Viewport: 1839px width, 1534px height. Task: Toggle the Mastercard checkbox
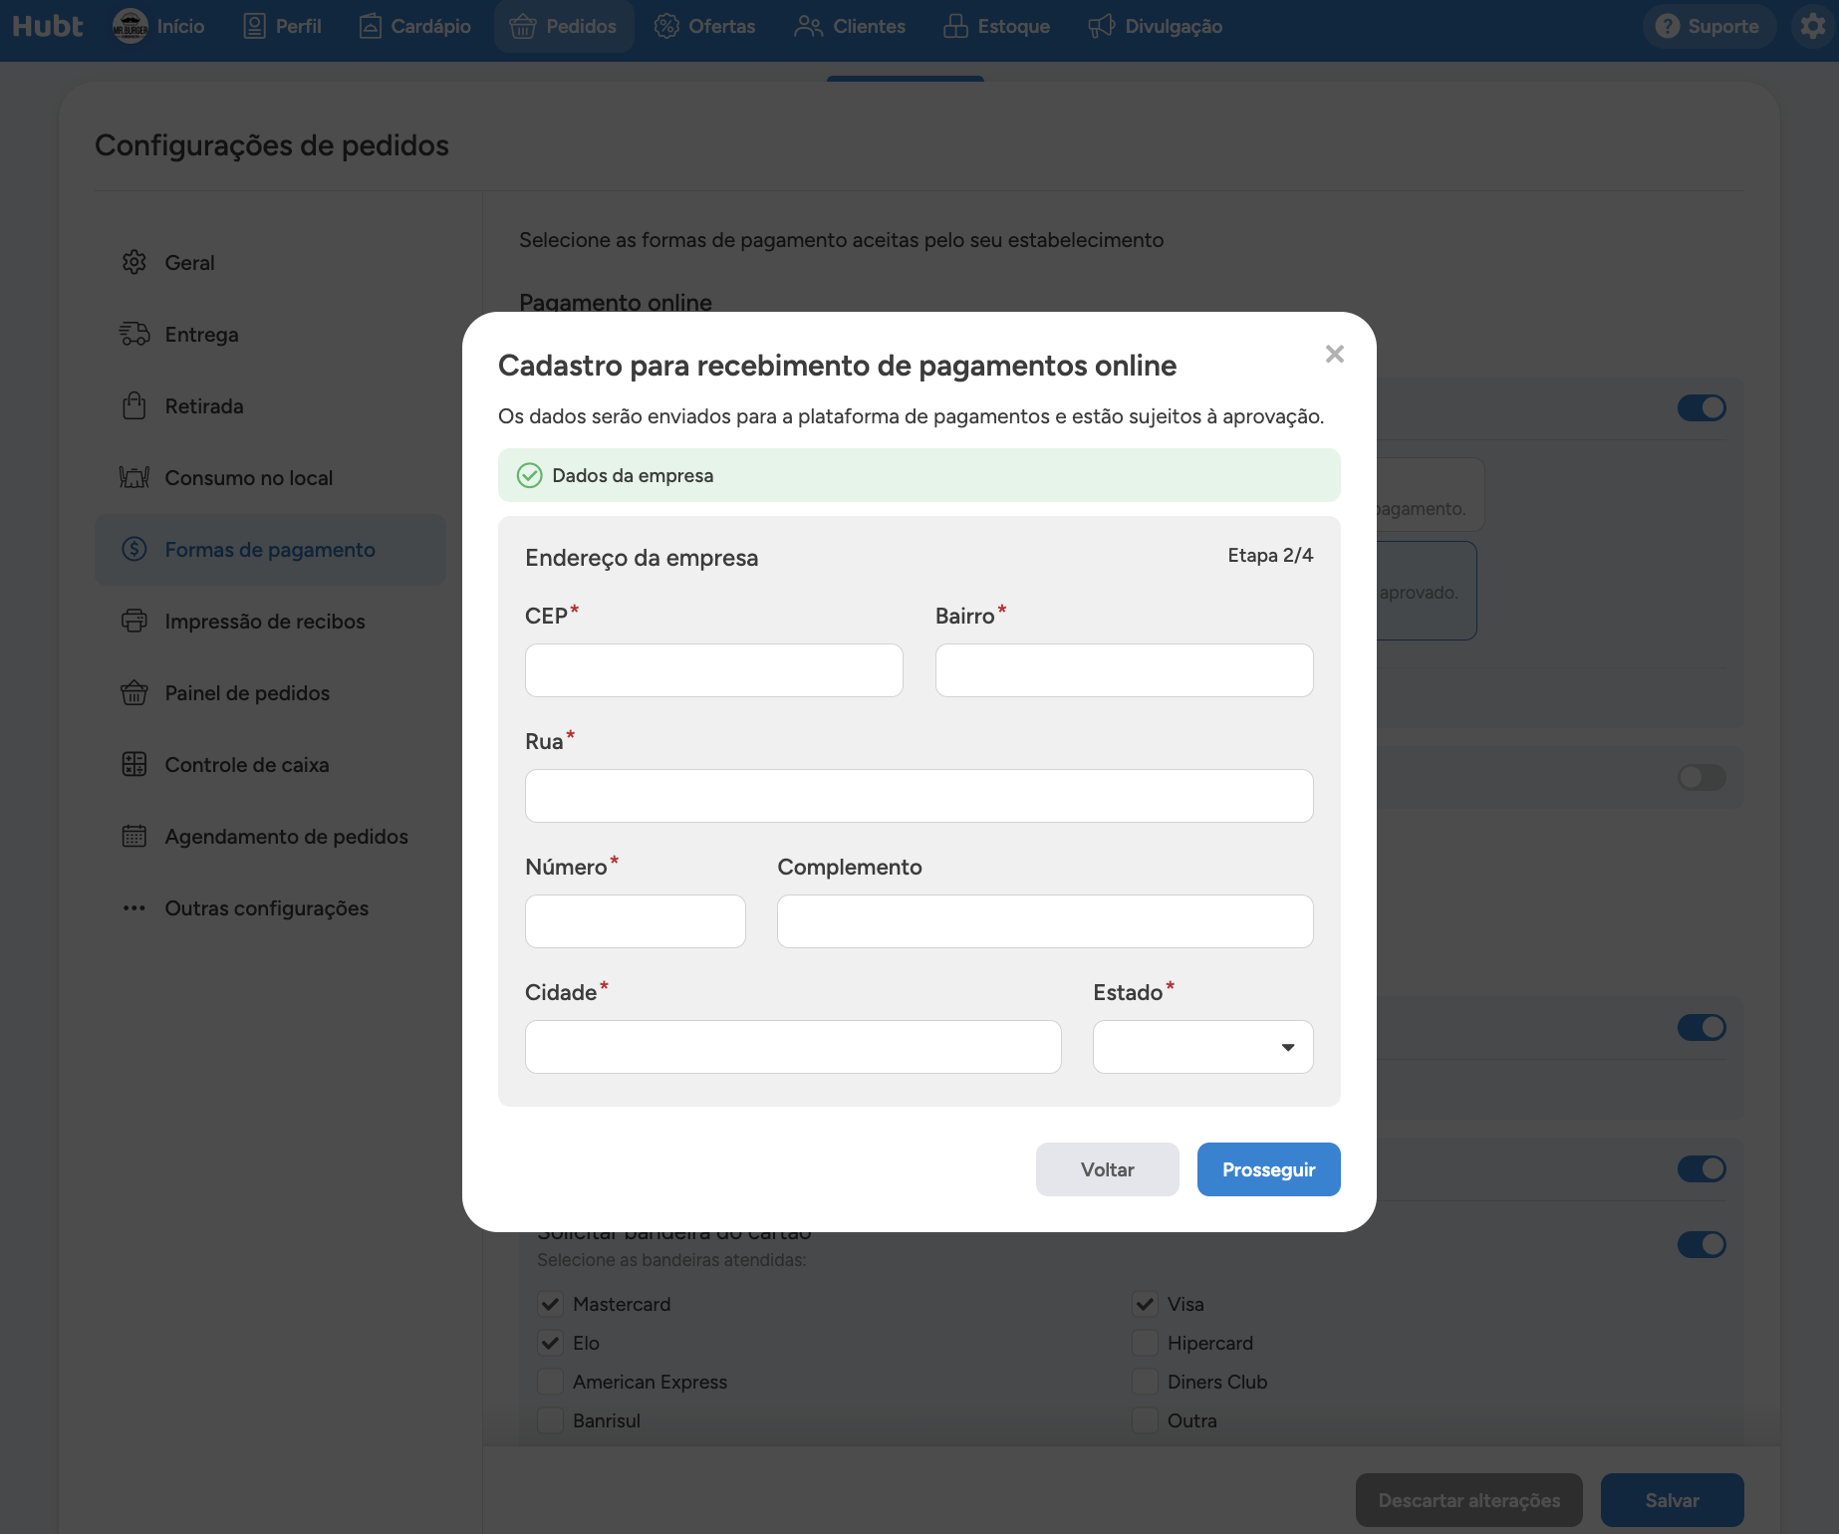(550, 1304)
